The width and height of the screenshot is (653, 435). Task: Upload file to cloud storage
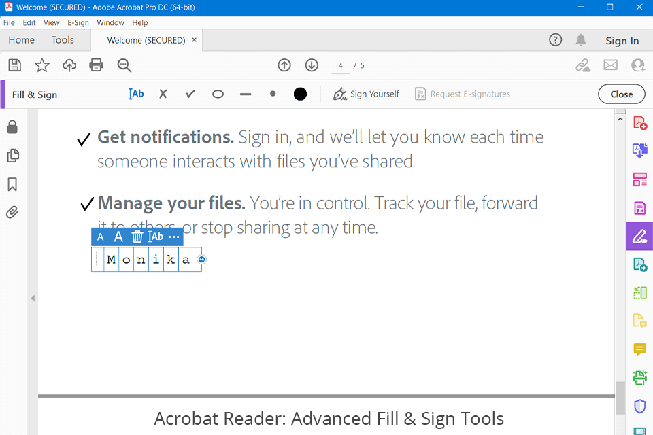tap(69, 65)
